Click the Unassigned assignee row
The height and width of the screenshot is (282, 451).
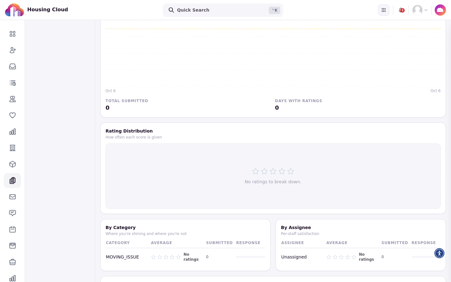coord(361,257)
